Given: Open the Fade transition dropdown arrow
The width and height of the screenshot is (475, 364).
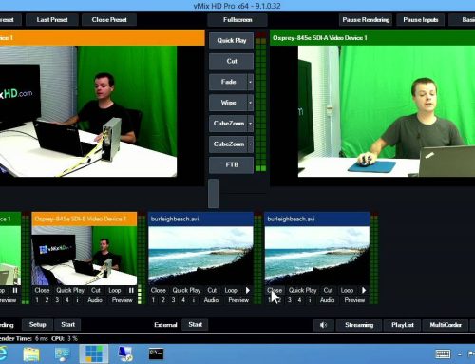Looking at the screenshot, I should (x=250, y=82).
